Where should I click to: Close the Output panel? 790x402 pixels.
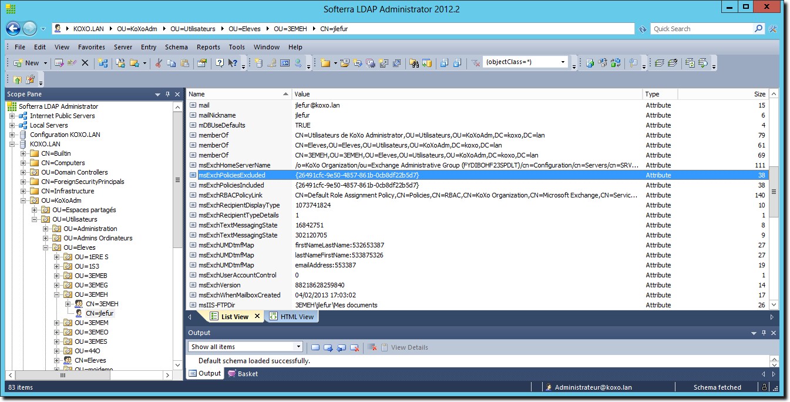772,333
